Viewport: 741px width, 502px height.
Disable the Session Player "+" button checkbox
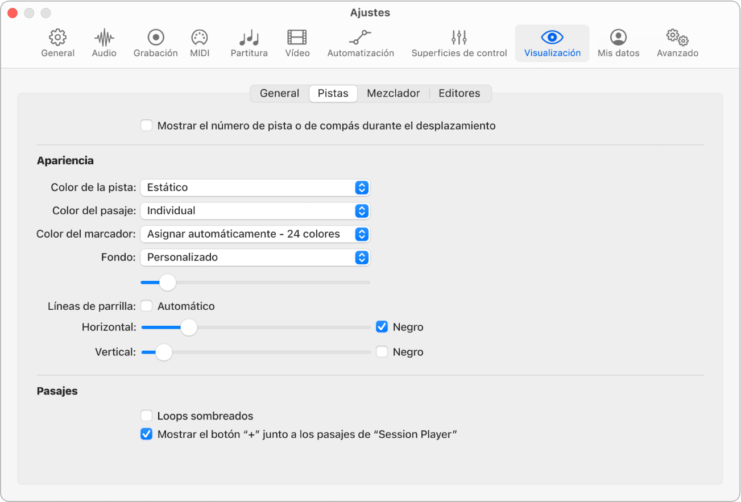pos(147,434)
